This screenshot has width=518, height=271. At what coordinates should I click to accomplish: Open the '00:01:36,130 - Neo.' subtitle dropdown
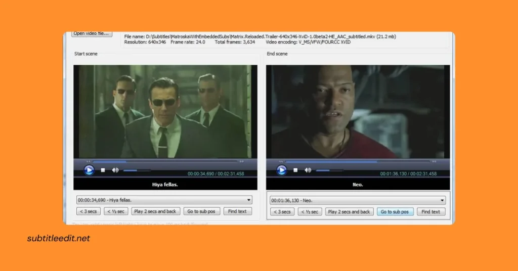click(358, 200)
